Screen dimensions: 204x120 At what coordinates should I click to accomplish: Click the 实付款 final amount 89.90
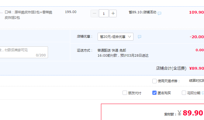pyautogui.click(x=193, y=113)
